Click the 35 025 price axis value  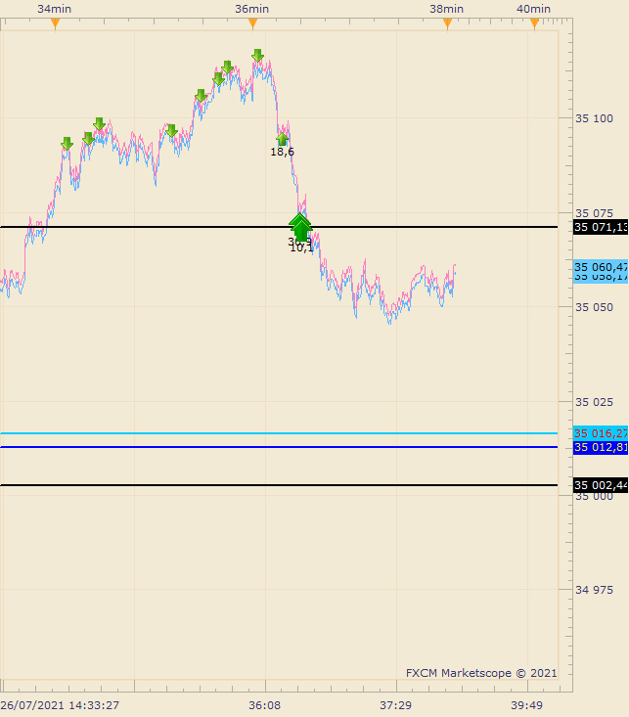pyautogui.click(x=594, y=402)
